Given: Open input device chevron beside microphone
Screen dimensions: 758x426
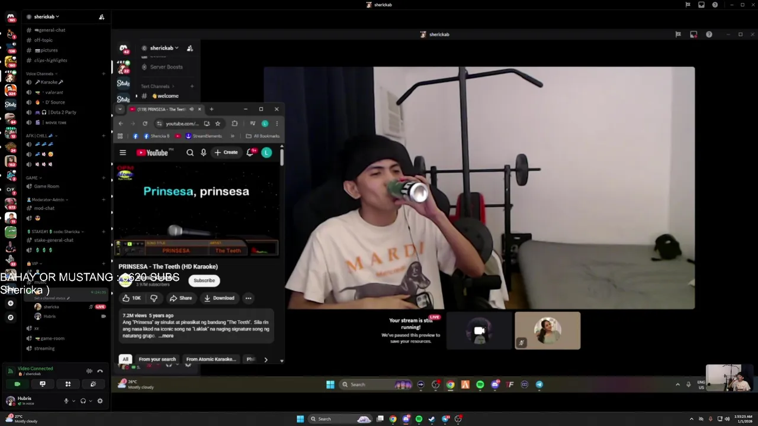Looking at the screenshot, I should (x=73, y=401).
